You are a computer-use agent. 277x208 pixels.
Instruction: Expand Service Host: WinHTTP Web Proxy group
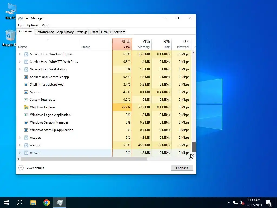point(19,62)
